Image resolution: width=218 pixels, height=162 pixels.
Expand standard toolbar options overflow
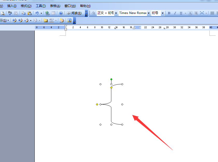(87, 13)
